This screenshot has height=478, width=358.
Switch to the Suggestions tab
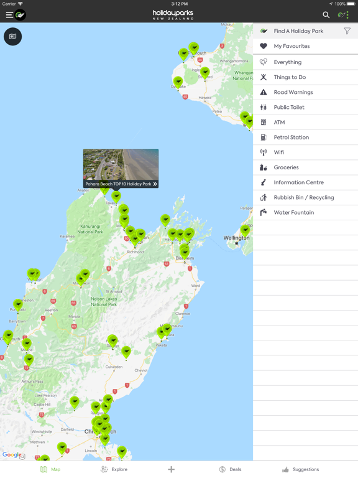pos(300,469)
